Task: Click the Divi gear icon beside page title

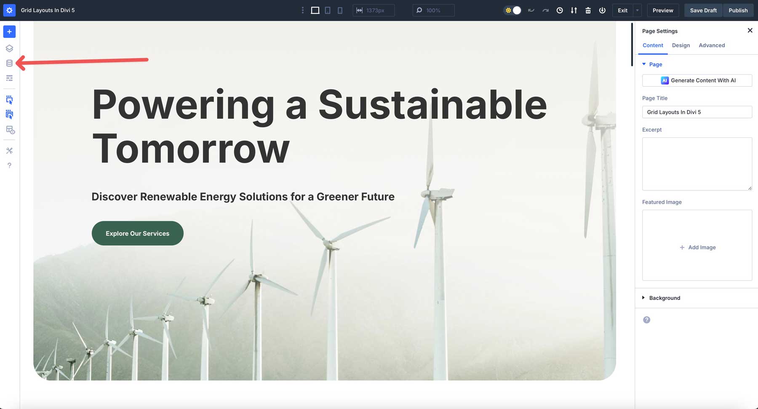Action: [9, 10]
